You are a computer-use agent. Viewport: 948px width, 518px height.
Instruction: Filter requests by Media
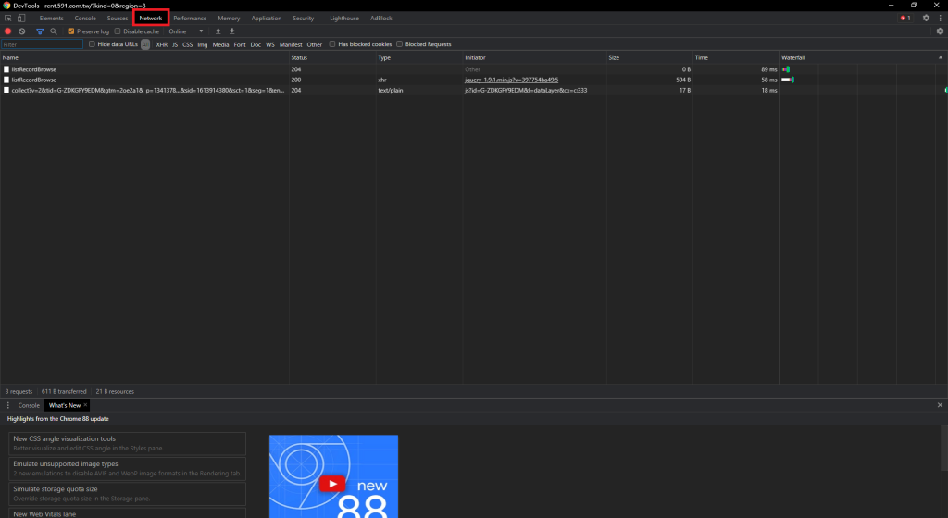point(220,44)
